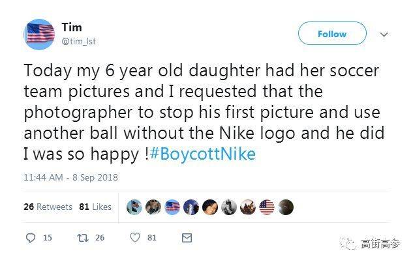Click the display name Tim
The height and width of the screenshot is (262, 413).
(72, 27)
